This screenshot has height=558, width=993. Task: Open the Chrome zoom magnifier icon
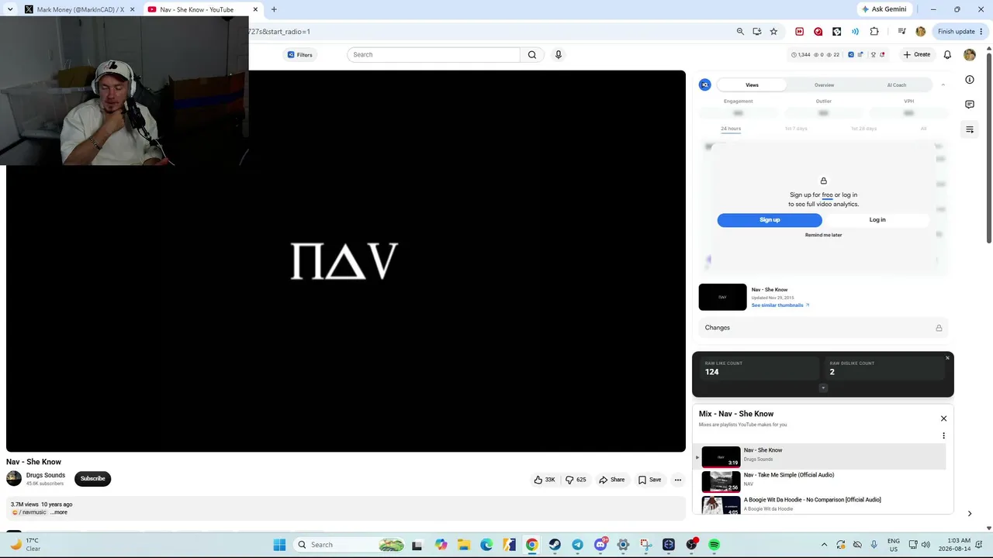pyautogui.click(x=740, y=32)
